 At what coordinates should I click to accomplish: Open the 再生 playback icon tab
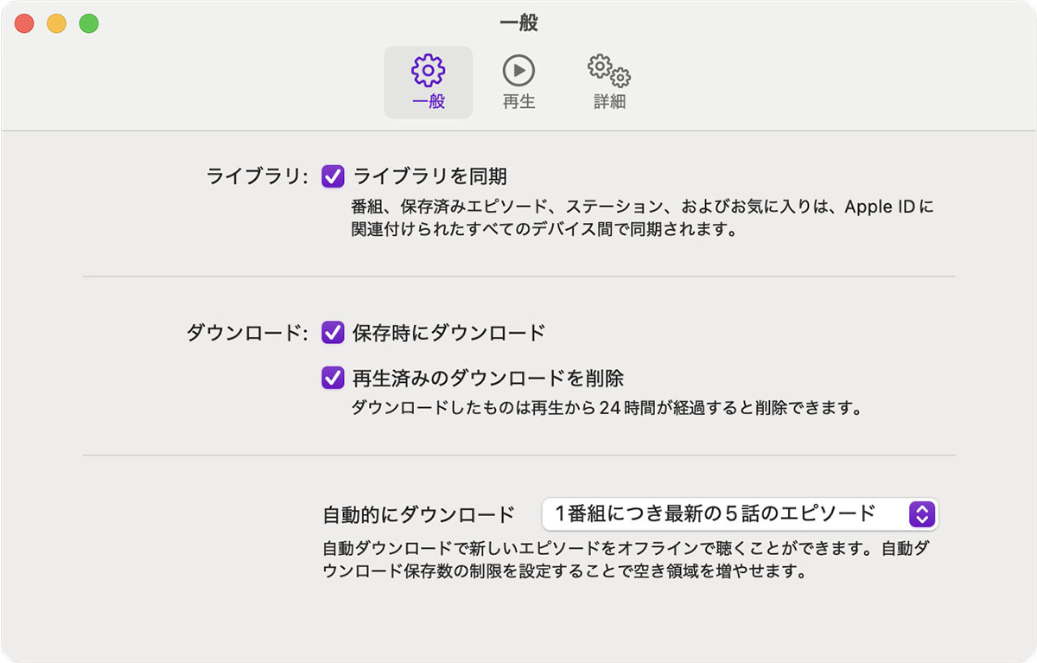(518, 82)
